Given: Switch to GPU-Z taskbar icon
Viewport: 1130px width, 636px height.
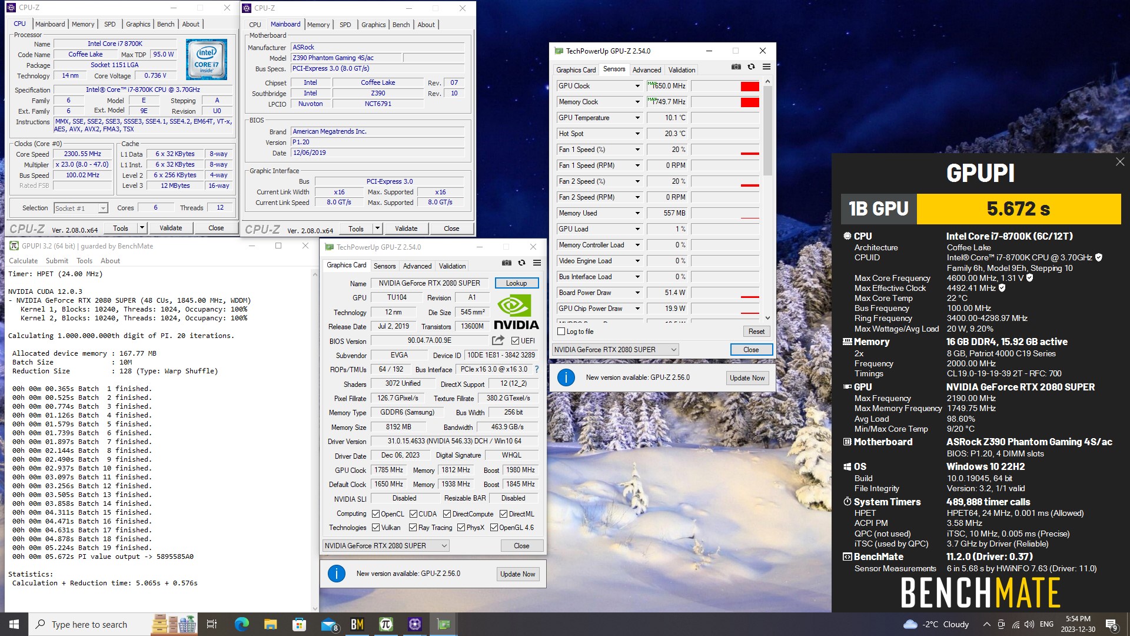Looking at the screenshot, I should pyautogui.click(x=444, y=624).
